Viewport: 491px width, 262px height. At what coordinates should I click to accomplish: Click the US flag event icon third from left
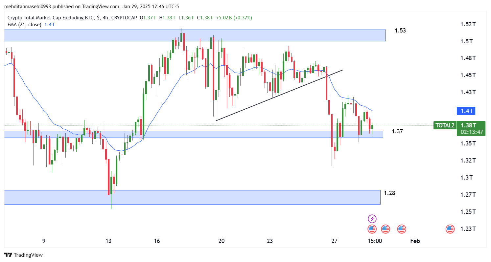coord(402,229)
